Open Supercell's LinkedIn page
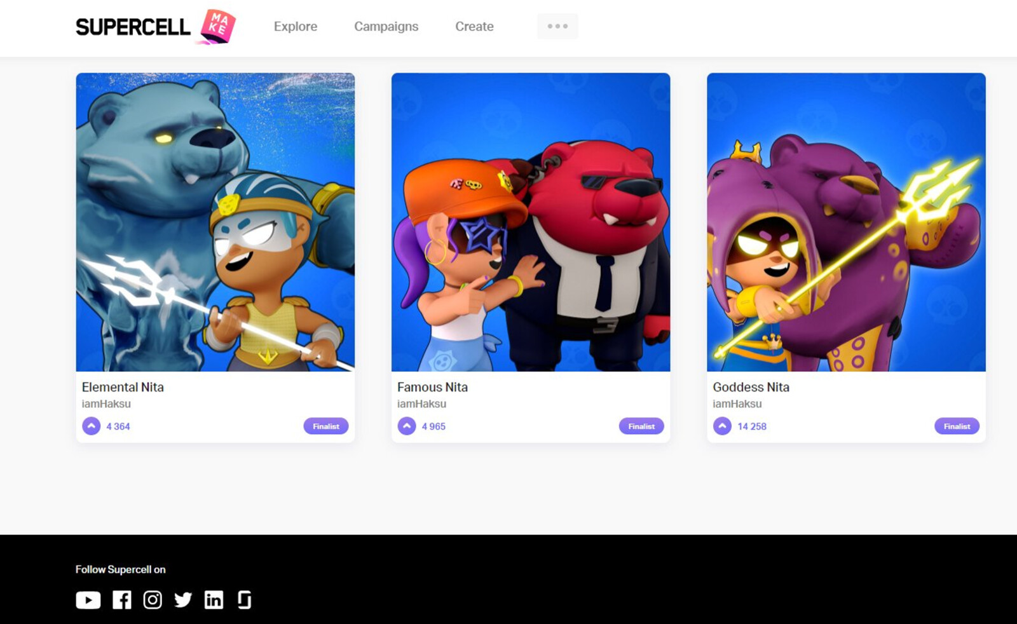The image size is (1017, 624). (214, 599)
